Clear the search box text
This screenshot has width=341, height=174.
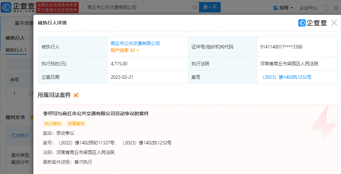point(195,7)
